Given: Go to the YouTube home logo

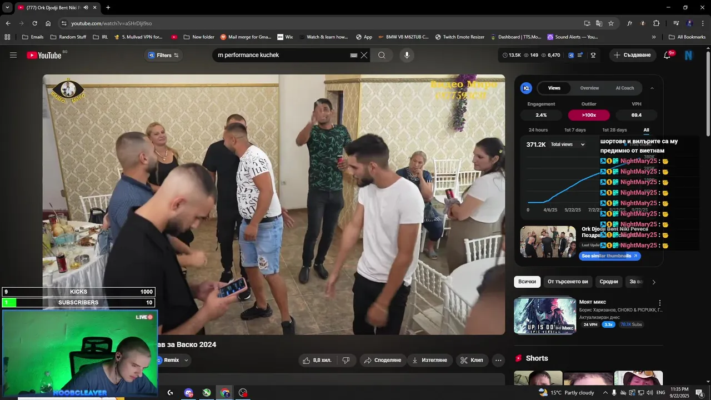Looking at the screenshot, I should point(44,55).
